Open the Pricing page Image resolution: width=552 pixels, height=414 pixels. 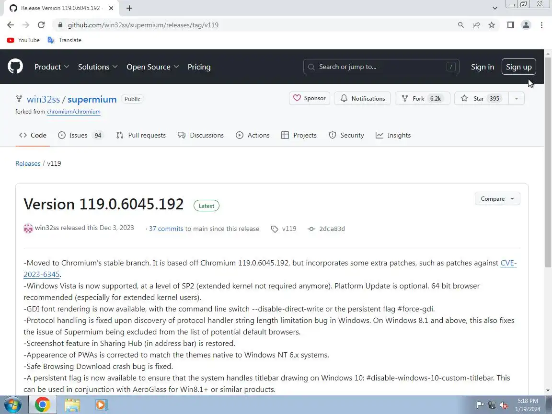click(199, 67)
